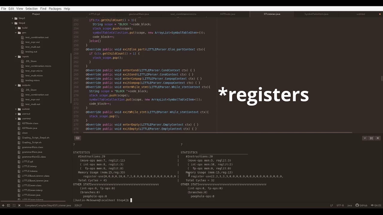This screenshot has width=383, height=215.
Task: Click the file icon beside grammarMain$1.class
Action: tap(19, 157)
